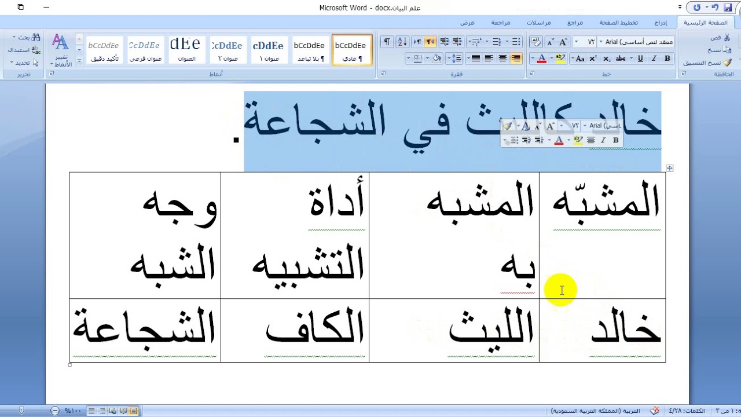Switch to تخطيط الصفحة tab
741x417 pixels.
pyautogui.click(x=618, y=23)
